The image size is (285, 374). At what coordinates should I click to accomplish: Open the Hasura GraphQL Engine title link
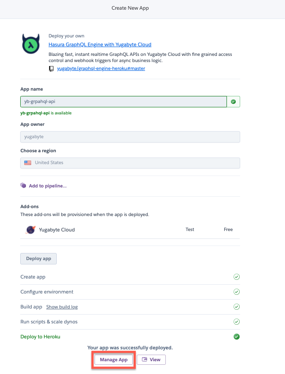(x=100, y=44)
